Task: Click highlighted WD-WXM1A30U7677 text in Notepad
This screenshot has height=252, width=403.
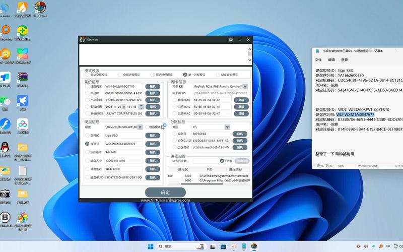Action: tap(355, 115)
